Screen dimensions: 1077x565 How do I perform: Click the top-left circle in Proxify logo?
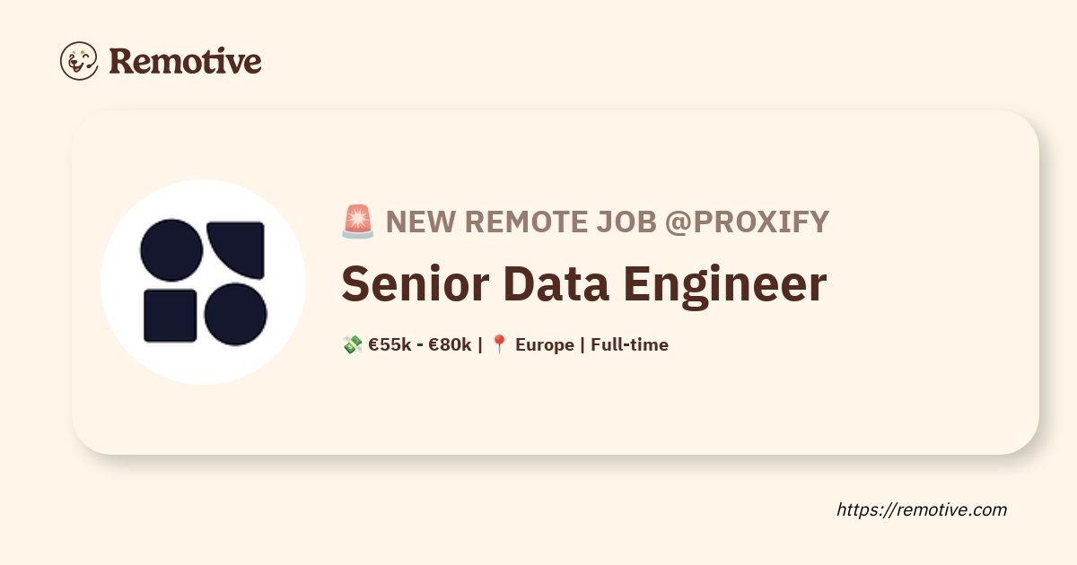pos(171,249)
